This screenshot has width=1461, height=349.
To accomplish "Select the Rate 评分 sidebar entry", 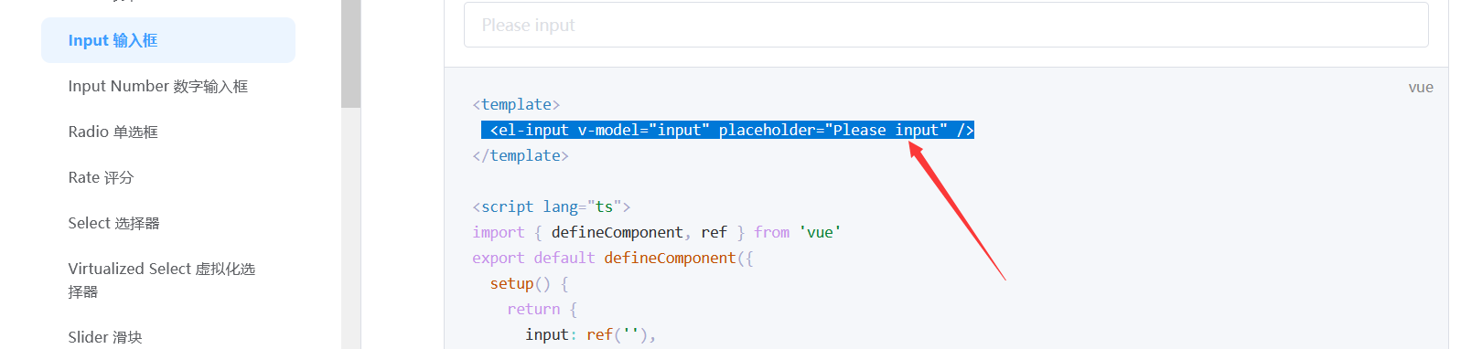I will click(101, 177).
